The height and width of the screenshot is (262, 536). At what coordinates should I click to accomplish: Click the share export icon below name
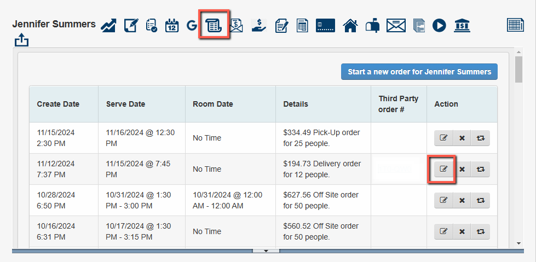21,39
